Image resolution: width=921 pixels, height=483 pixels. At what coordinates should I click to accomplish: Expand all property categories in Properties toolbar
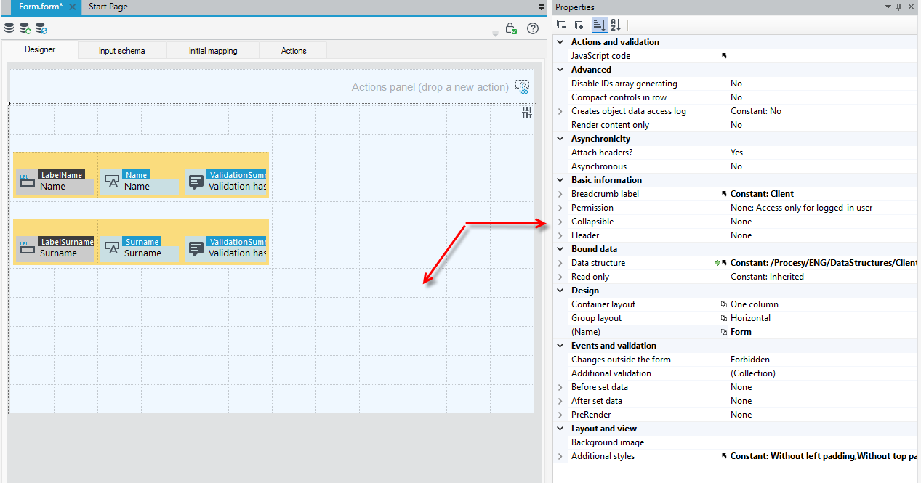(x=579, y=25)
